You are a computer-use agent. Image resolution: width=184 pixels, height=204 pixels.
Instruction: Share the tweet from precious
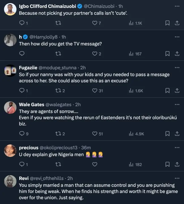[177, 164]
